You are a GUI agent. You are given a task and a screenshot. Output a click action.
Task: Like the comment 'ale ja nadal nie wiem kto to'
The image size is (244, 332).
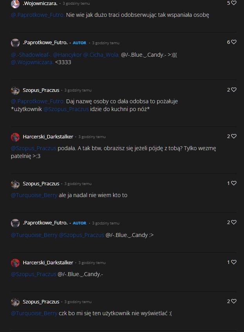[233, 183]
